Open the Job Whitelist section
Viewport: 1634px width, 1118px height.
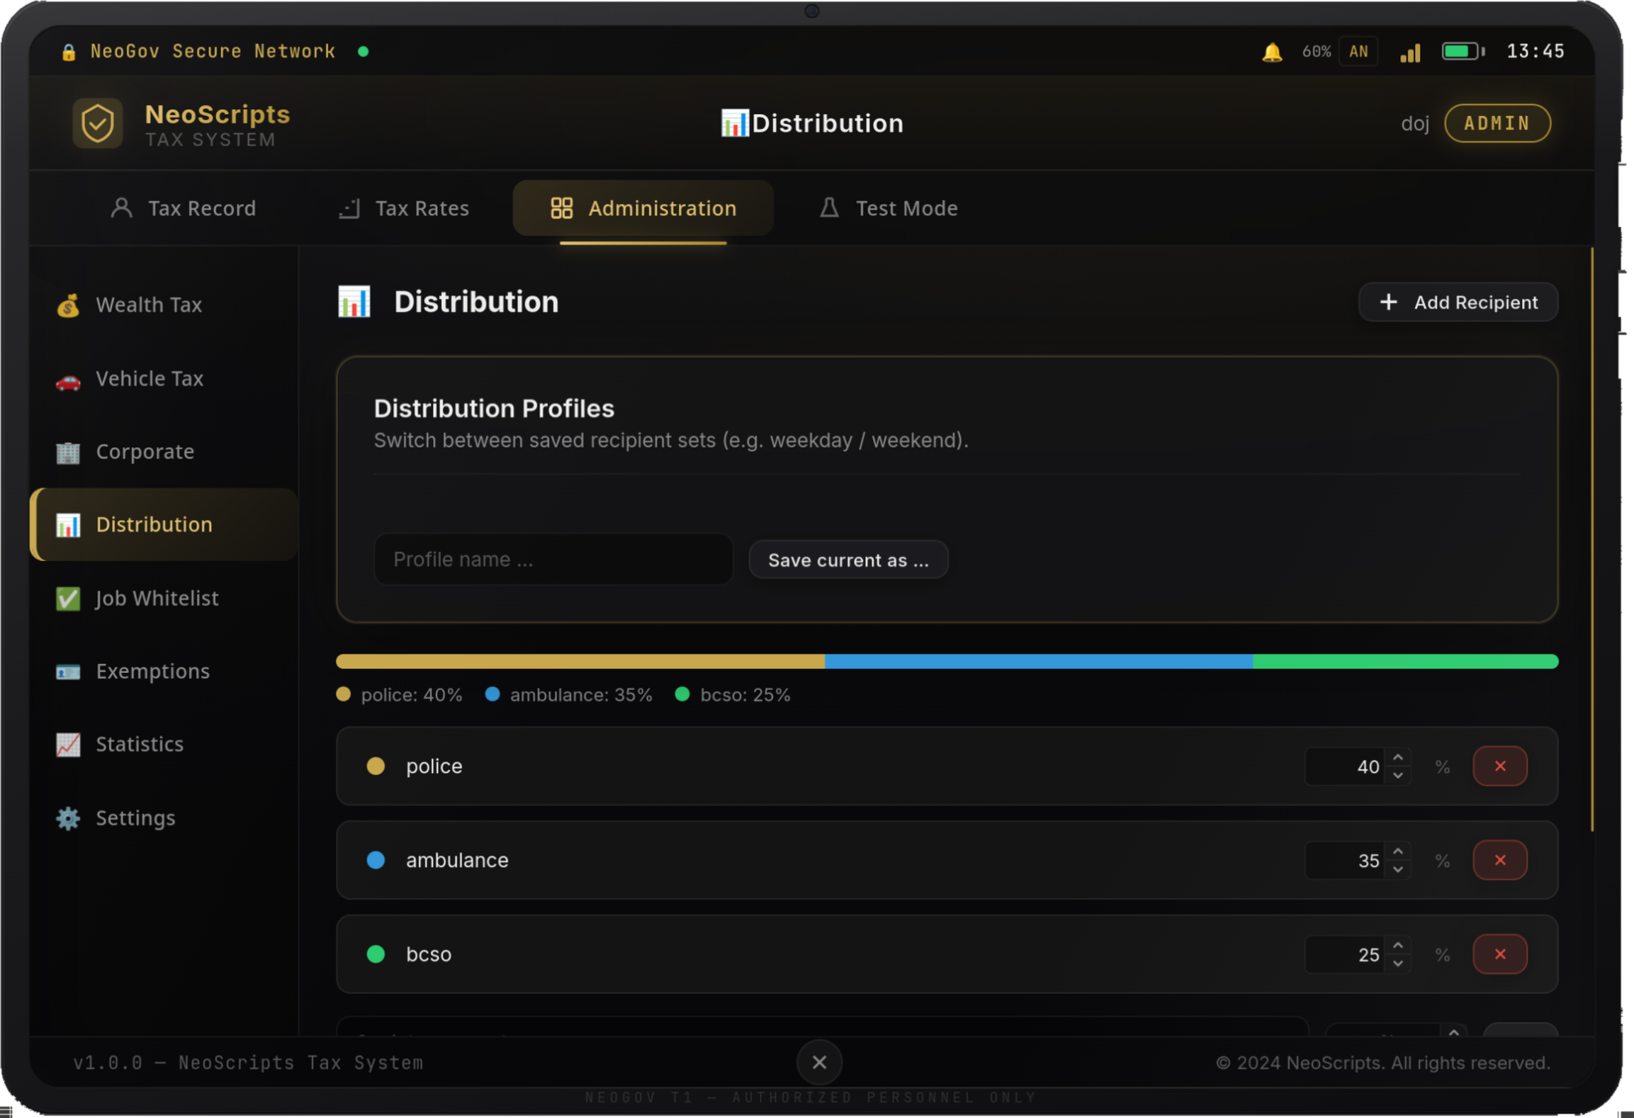coord(163,599)
